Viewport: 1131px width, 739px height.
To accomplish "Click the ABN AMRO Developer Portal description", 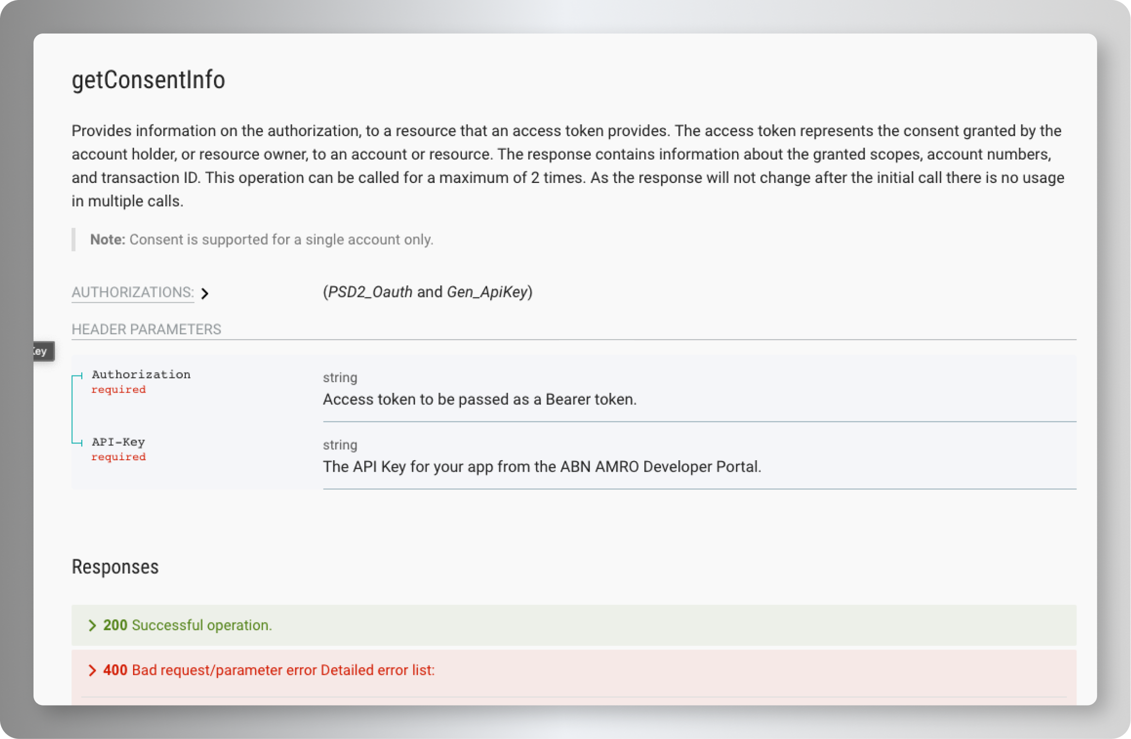I will [x=542, y=467].
